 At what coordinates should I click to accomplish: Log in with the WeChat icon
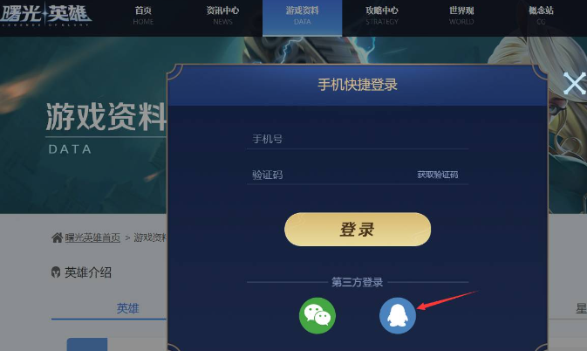(317, 315)
